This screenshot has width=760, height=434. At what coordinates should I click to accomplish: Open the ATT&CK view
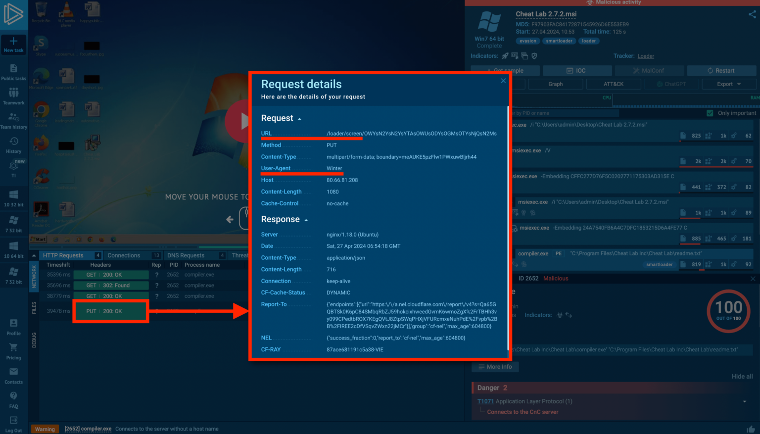coord(614,84)
